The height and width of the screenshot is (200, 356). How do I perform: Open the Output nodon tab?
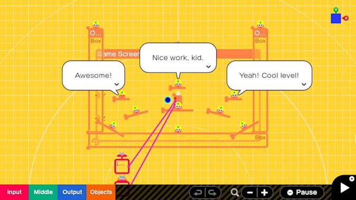click(x=72, y=192)
